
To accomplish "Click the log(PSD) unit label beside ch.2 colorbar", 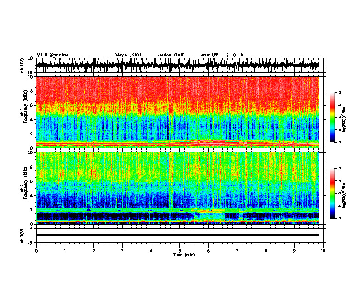I will tap(344, 195).
